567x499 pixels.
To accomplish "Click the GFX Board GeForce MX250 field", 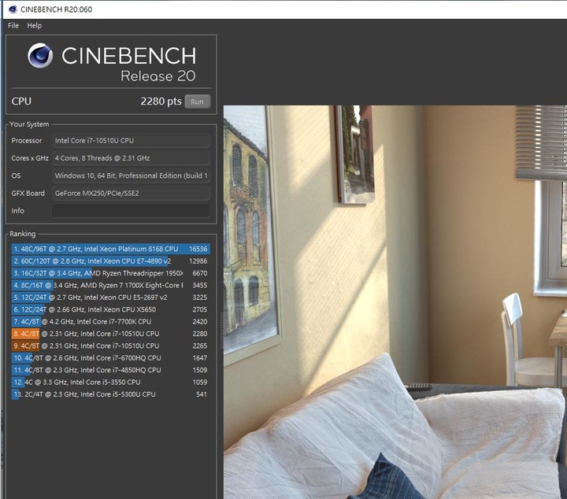I will (131, 193).
